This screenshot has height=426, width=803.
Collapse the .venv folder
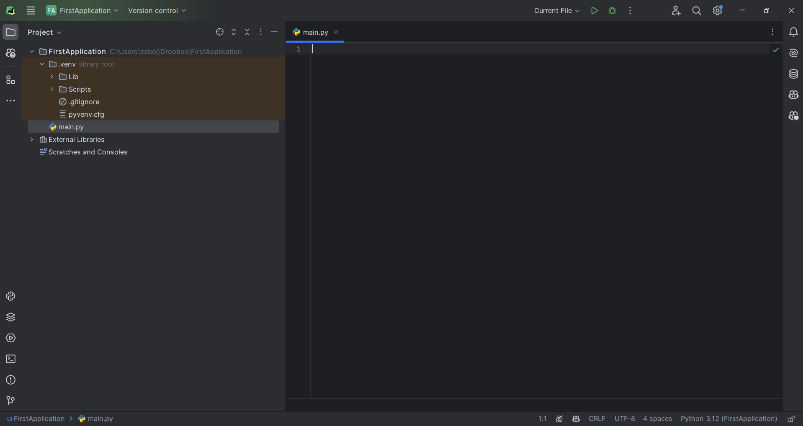[x=42, y=64]
